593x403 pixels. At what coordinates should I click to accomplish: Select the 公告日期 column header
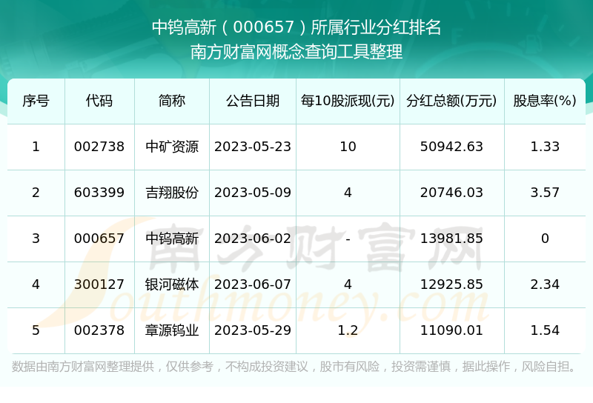coord(253,101)
